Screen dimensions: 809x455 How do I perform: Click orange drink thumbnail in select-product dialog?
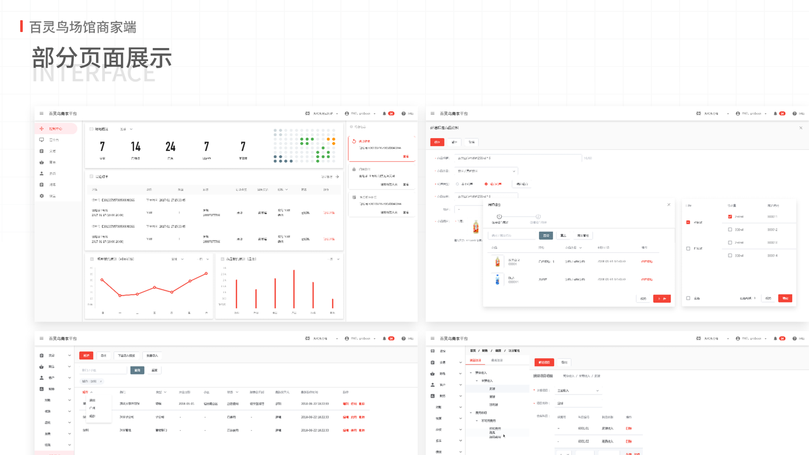pos(497,261)
